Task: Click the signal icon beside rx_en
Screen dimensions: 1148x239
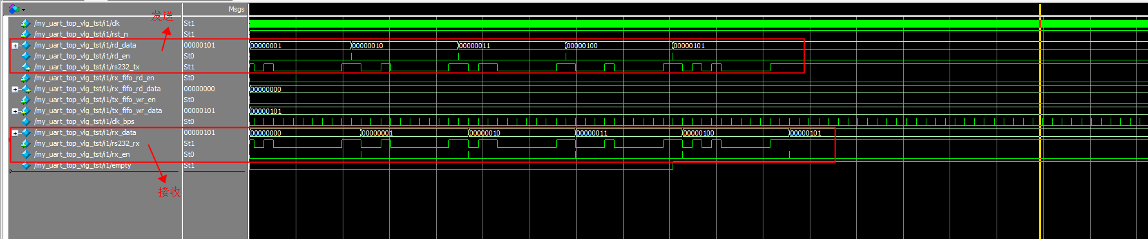Action: pos(26,154)
